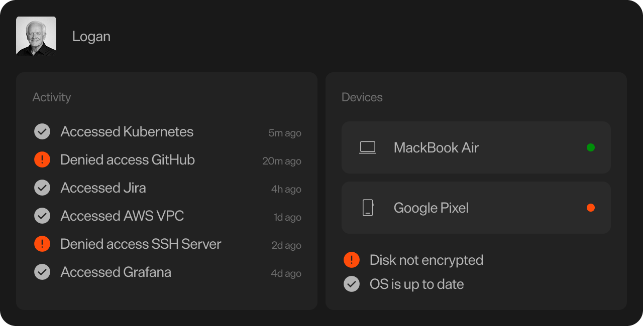Click the Logan username label
This screenshot has height=326, width=643.
coord(91,36)
